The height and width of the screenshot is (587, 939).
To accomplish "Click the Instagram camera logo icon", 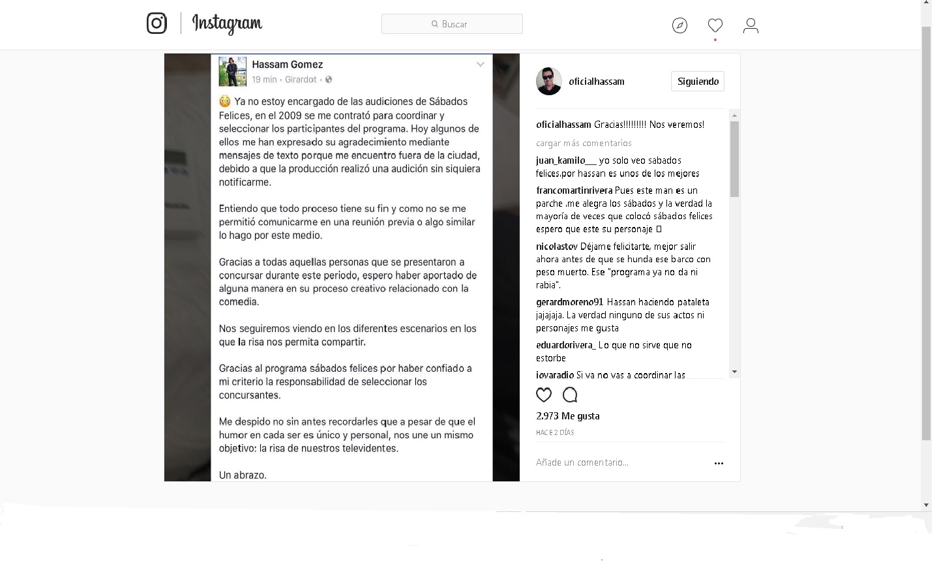I will coord(156,23).
